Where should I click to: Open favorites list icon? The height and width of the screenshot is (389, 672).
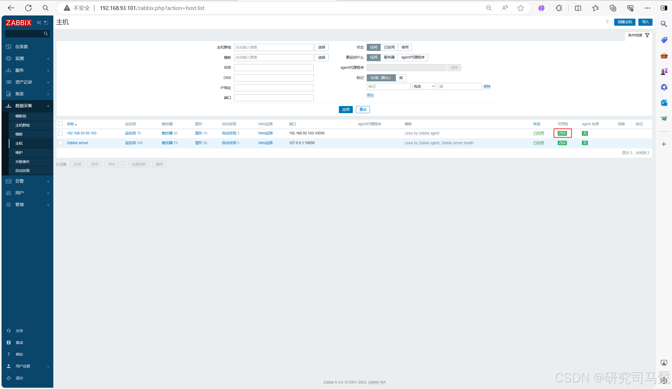(x=596, y=8)
